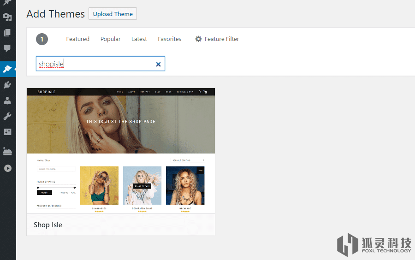Screen dimensions: 415x260
Task: Open Settings sliders icon in sidebar
Action: pyautogui.click(x=7, y=132)
